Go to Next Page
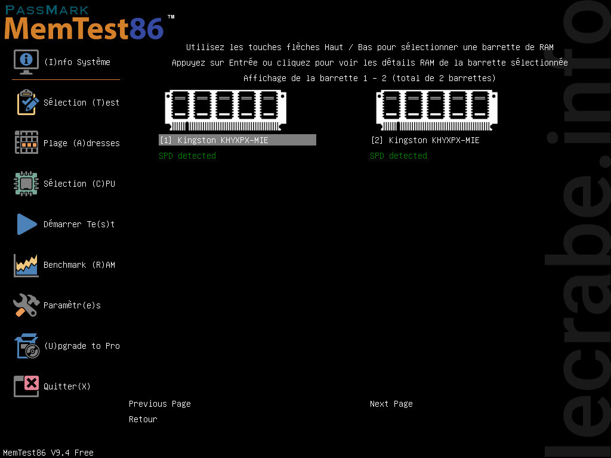This screenshot has width=611, height=458. pos(391,404)
